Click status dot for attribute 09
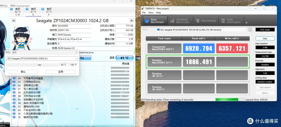 (x=14, y=96)
